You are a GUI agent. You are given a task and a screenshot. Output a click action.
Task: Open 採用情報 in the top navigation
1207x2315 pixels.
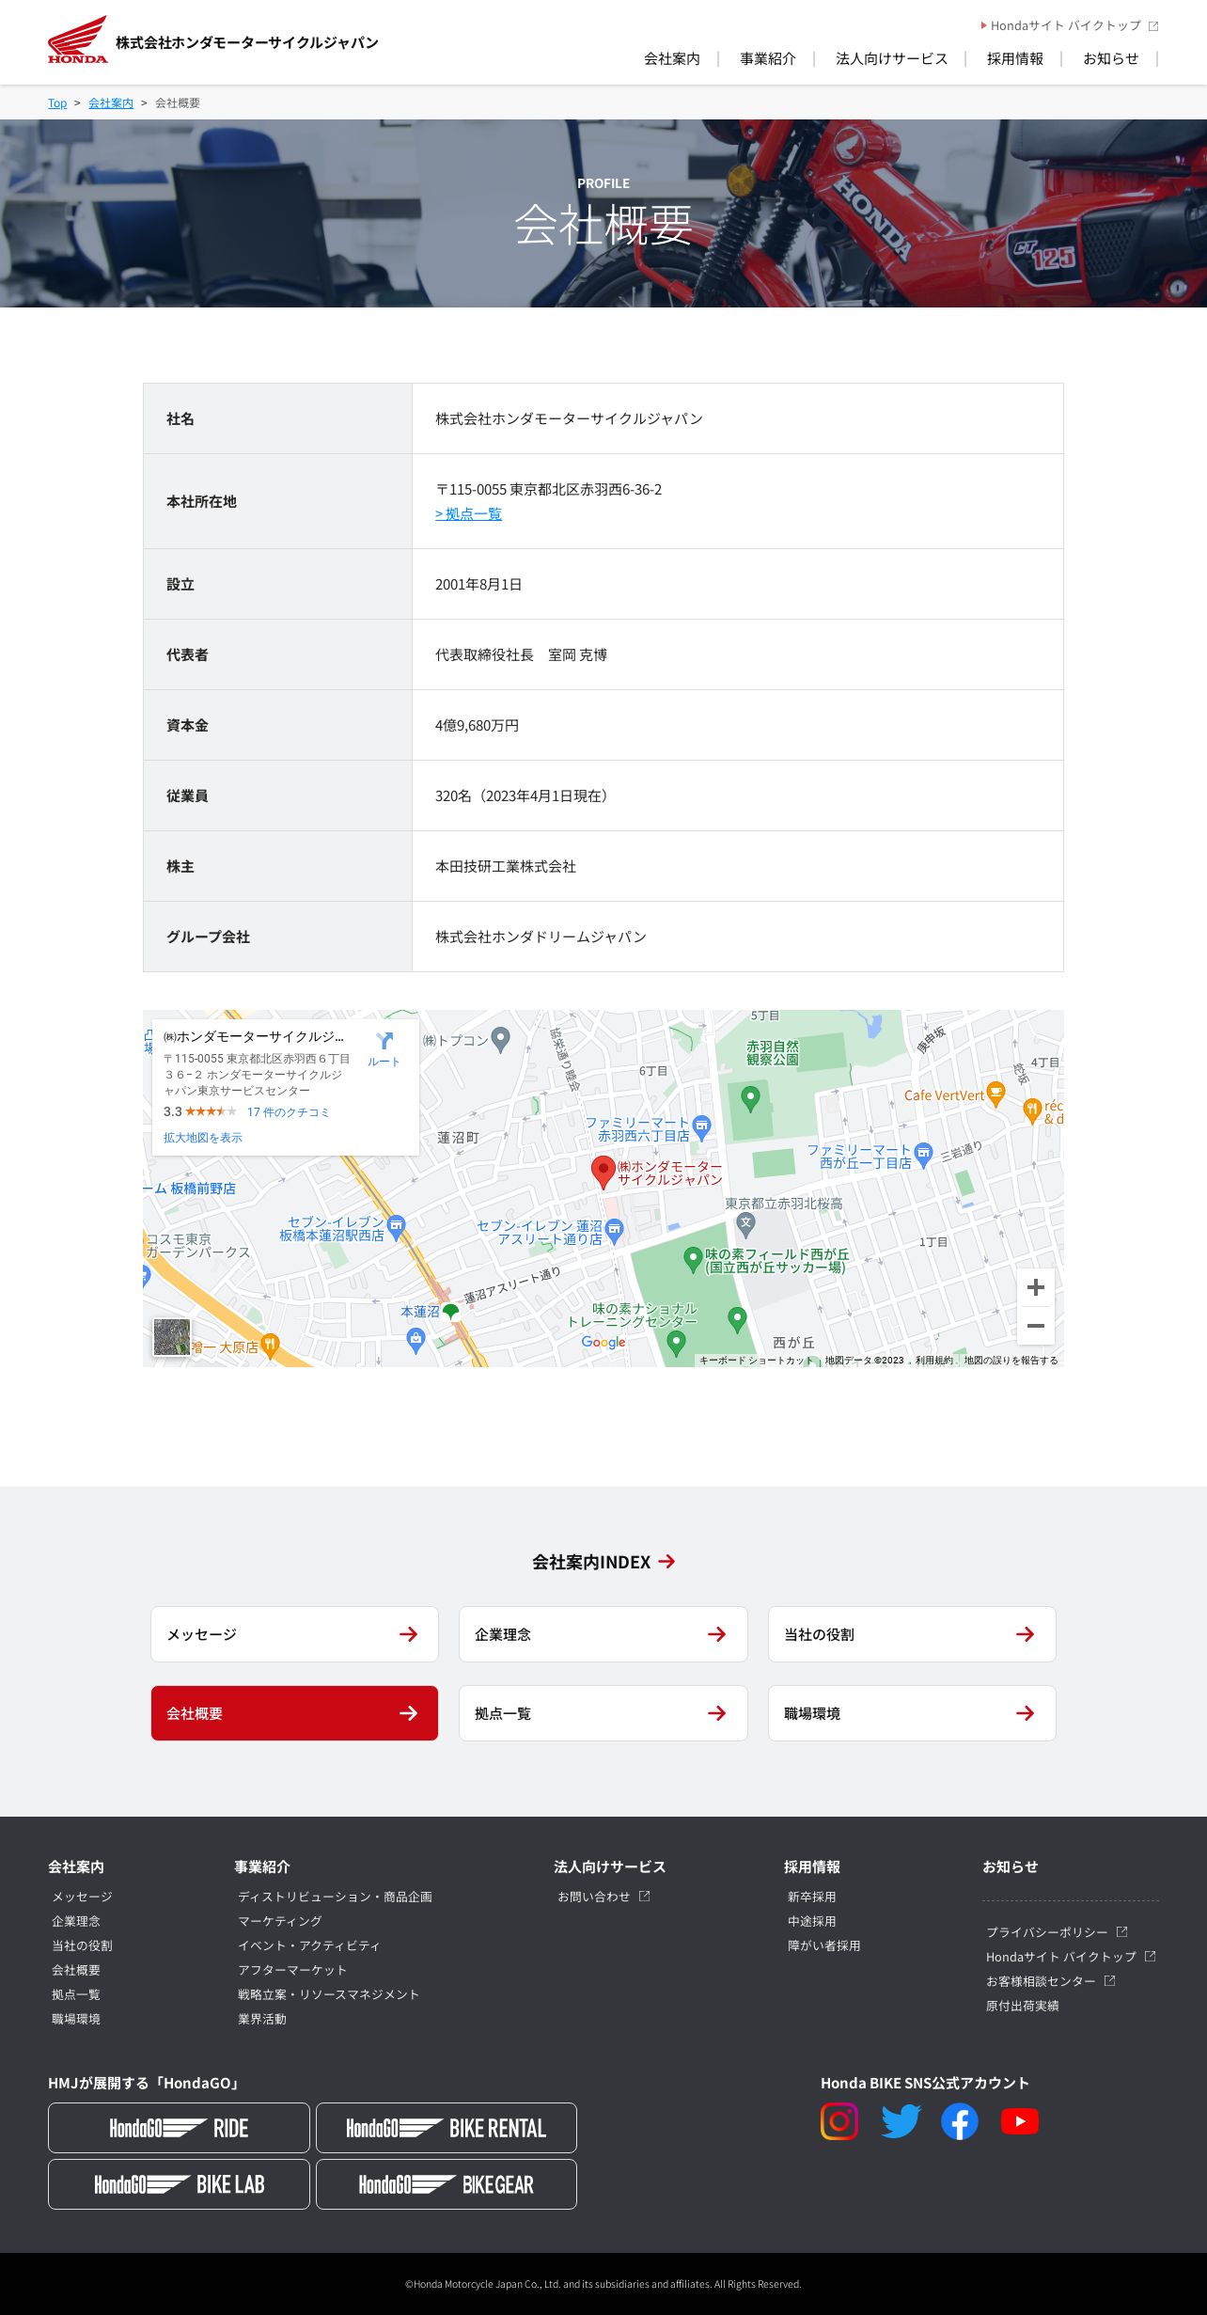1015,58
